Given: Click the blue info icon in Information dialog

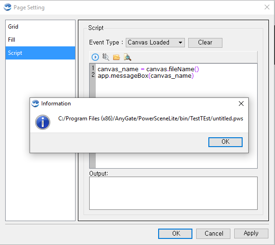Looking at the screenshot, I should pyautogui.click(x=43, y=122).
